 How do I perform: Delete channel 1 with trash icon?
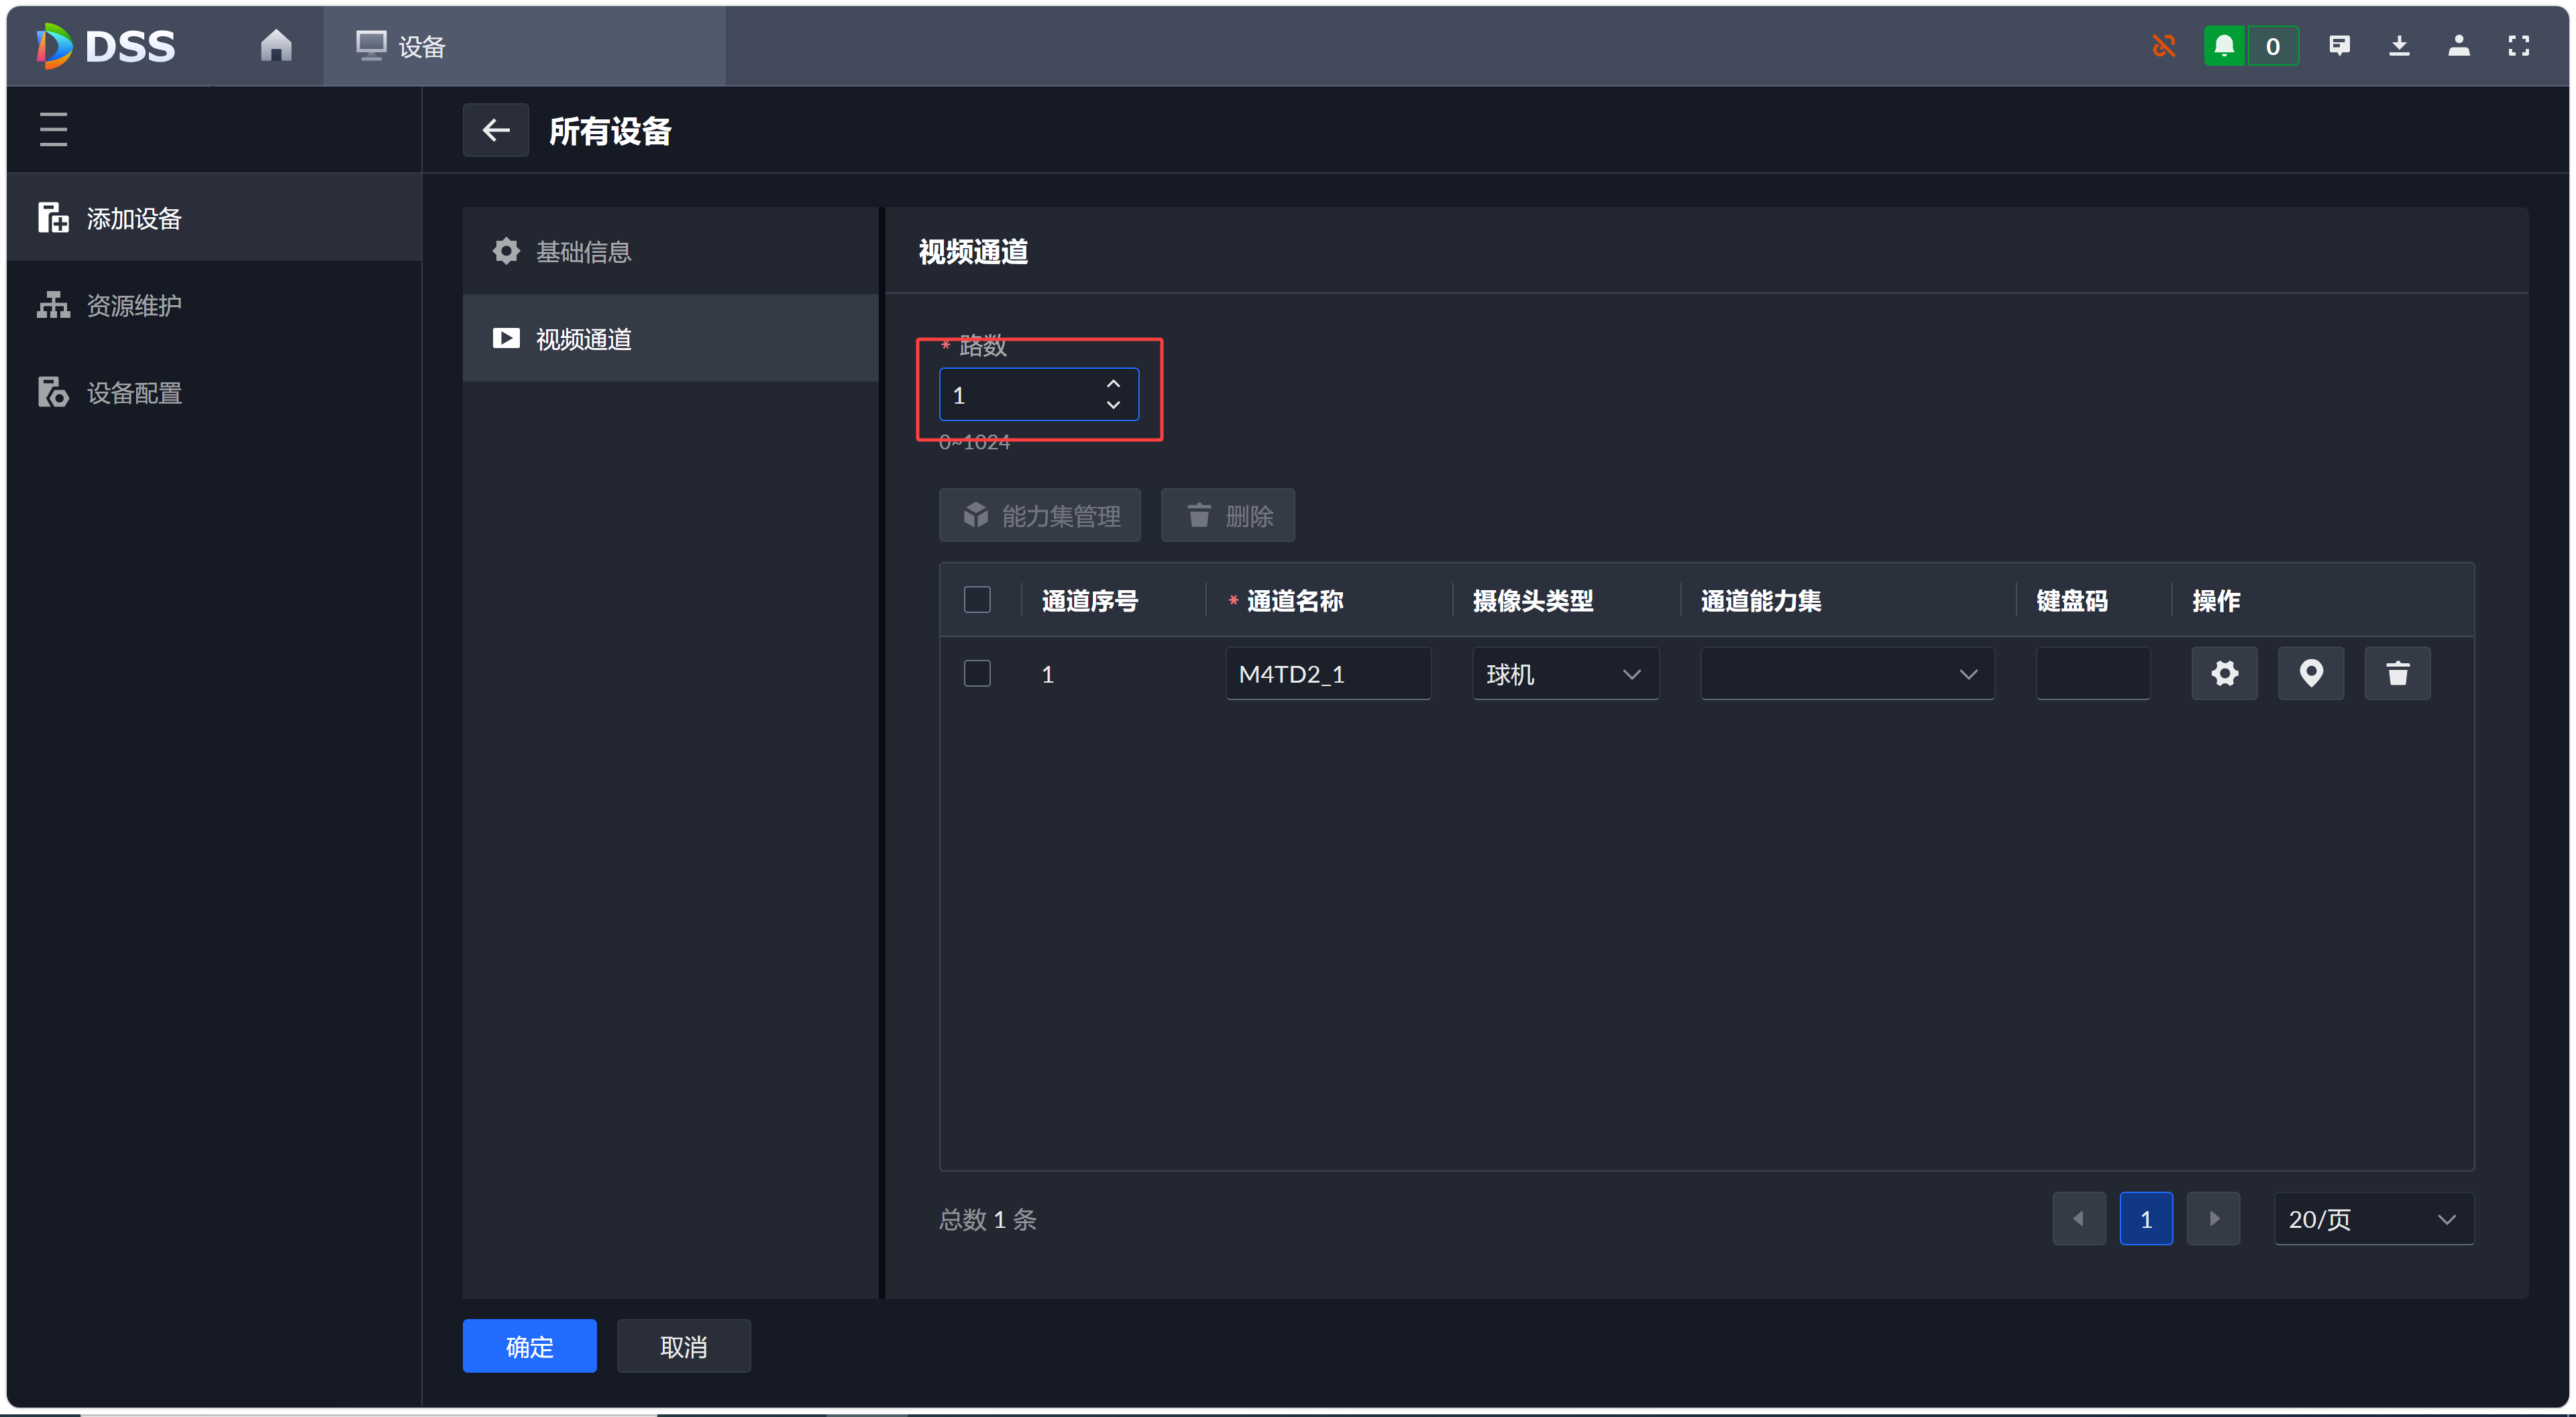(2397, 673)
